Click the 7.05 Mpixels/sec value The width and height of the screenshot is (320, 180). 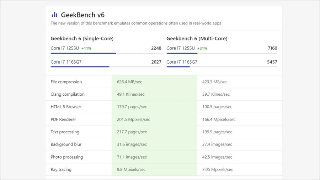(218, 169)
